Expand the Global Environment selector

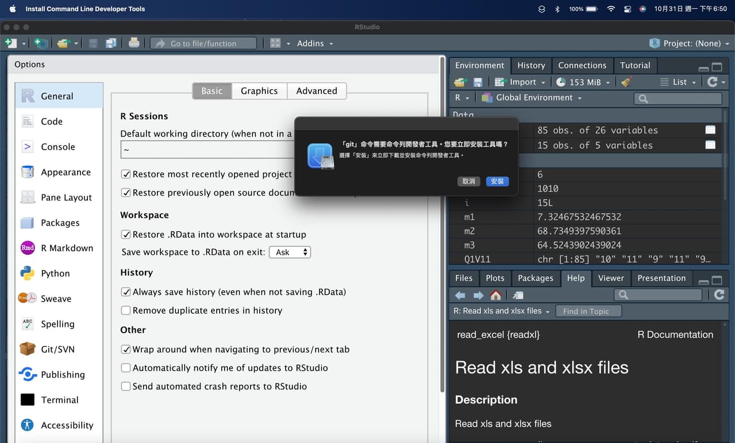(530, 98)
